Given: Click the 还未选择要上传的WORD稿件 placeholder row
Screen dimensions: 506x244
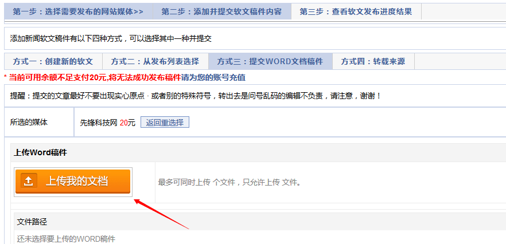Looking at the screenshot, I should click(x=66, y=239).
